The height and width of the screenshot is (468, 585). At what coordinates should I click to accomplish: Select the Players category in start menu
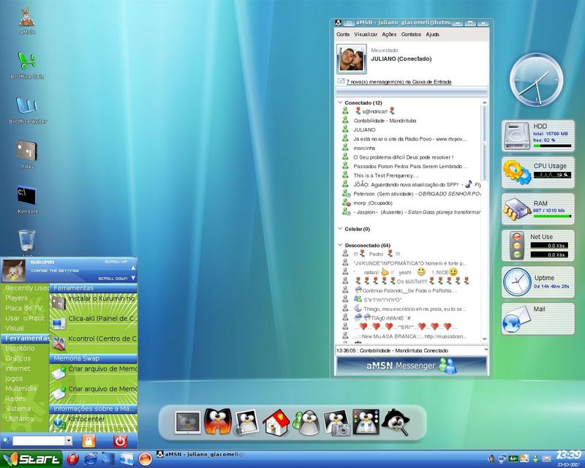(x=16, y=298)
